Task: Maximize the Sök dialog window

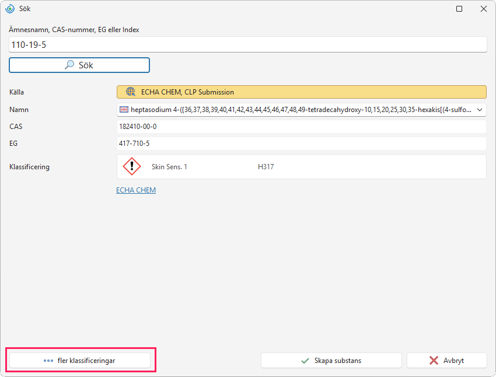Action: (x=459, y=9)
